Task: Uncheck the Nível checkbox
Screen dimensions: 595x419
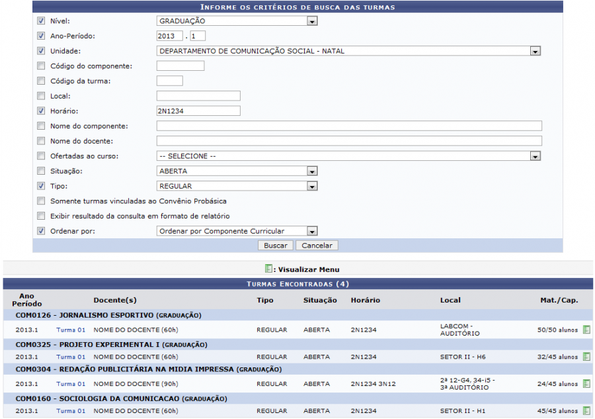Action: point(41,21)
